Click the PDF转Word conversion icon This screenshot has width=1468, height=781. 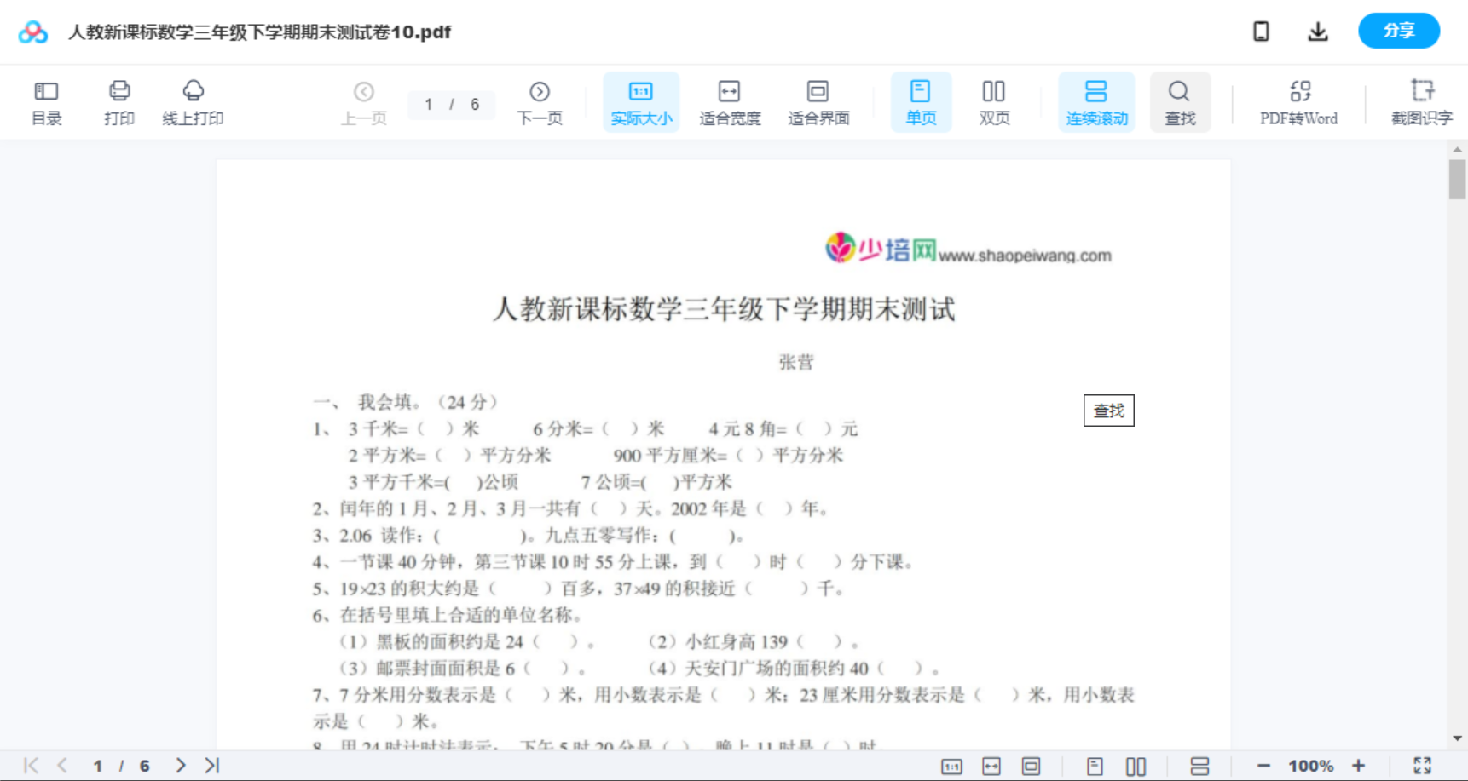click(1298, 100)
